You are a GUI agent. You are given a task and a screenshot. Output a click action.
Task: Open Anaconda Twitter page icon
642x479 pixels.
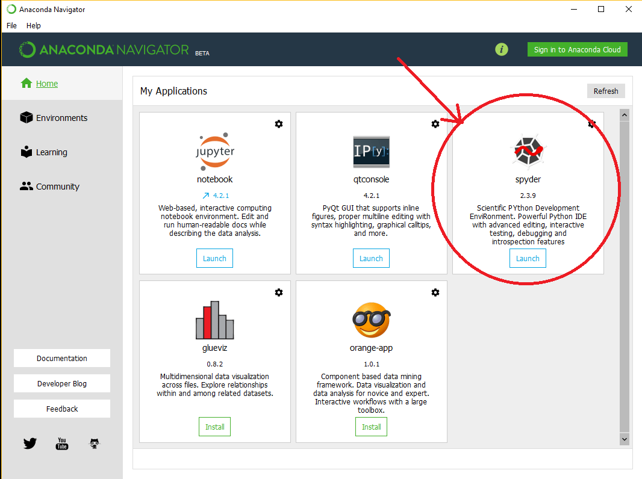pos(30,443)
